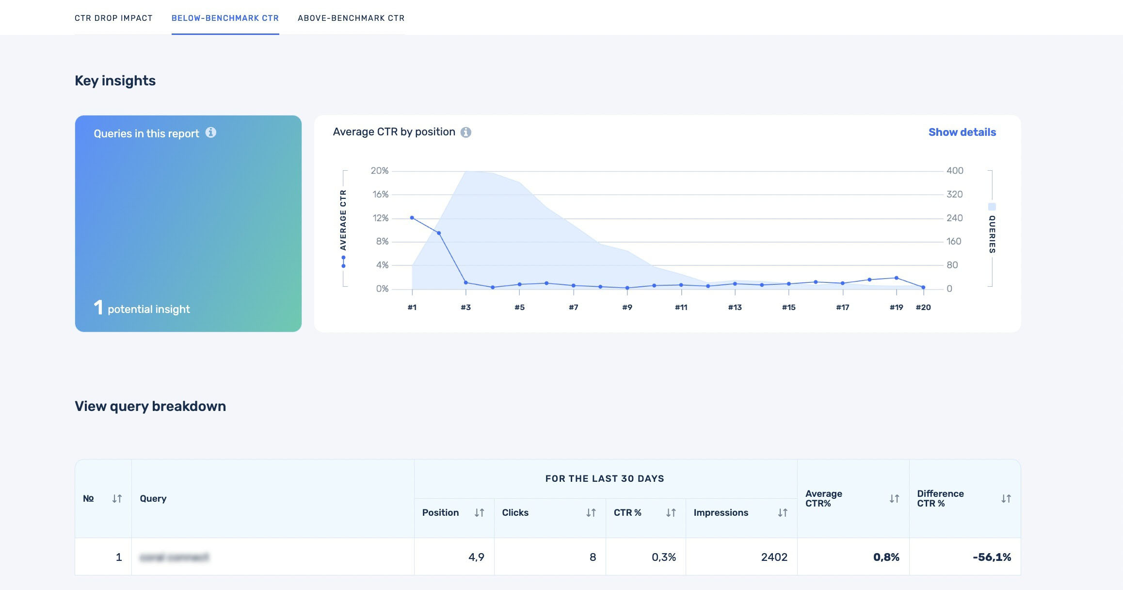Sort by Average CTR% column arrows
Image resolution: width=1123 pixels, height=590 pixels.
click(x=894, y=498)
